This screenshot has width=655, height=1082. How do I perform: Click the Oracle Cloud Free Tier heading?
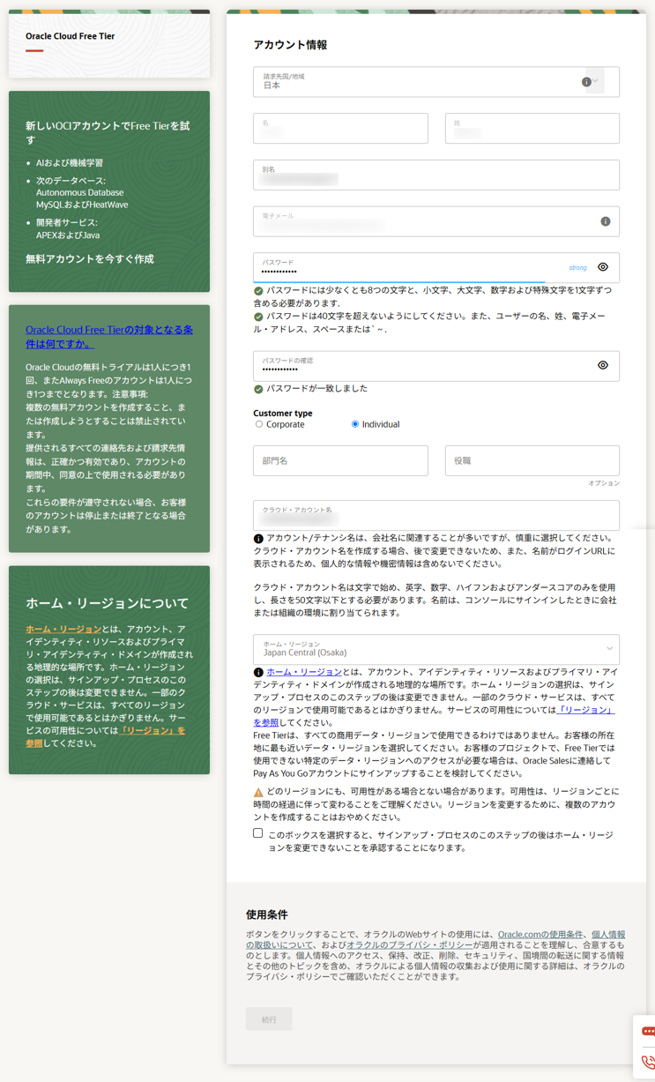point(71,36)
